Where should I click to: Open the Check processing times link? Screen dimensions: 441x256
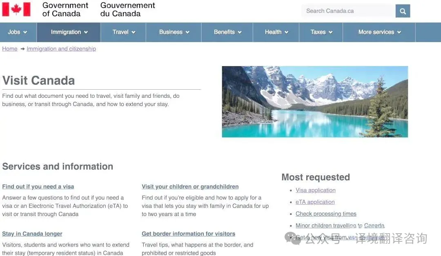point(326,214)
